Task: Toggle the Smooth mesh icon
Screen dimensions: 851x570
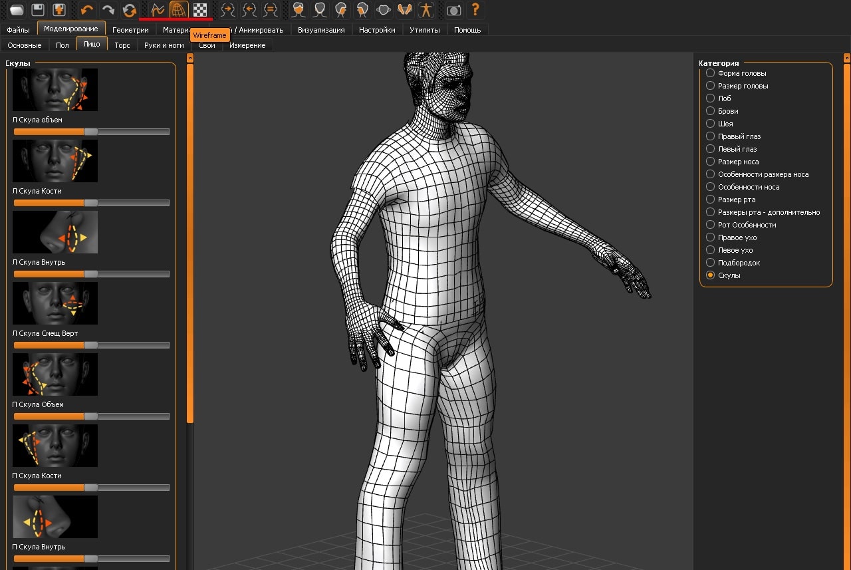Action: pyautogui.click(x=157, y=10)
